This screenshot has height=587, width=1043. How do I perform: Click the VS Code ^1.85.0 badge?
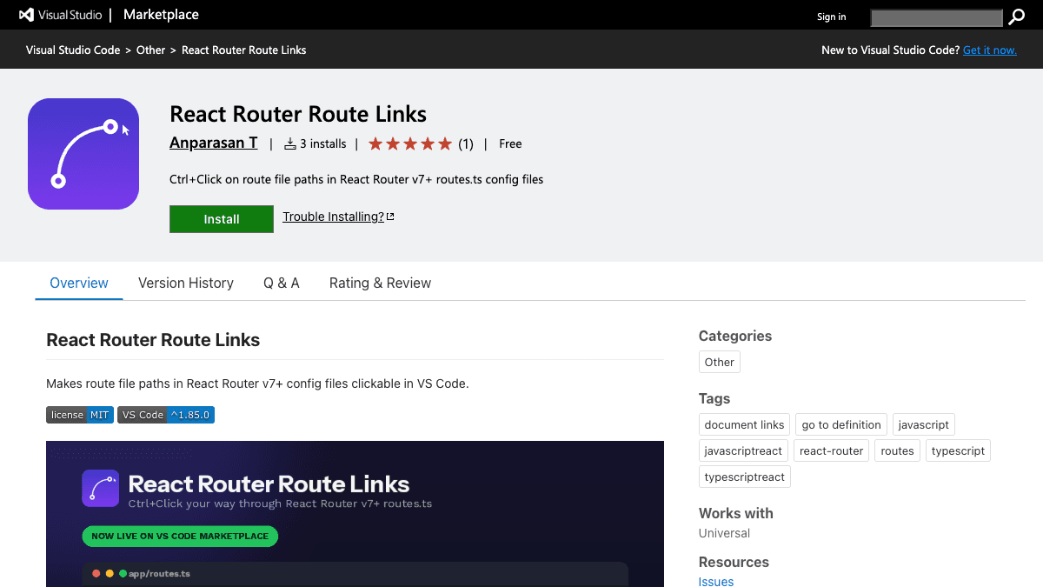(x=166, y=415)
